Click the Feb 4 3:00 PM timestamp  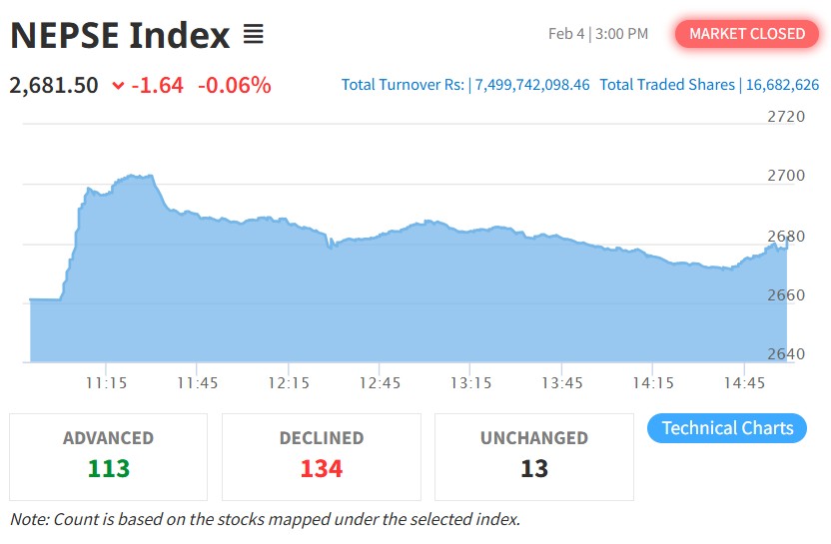click(x=598, y=34)
